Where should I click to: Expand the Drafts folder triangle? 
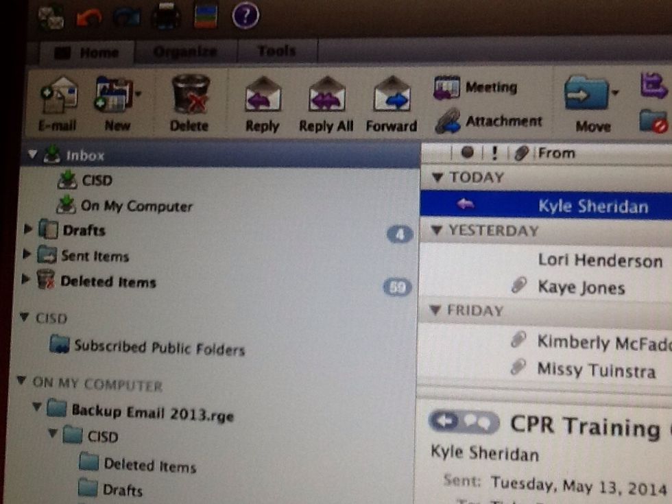pyautogui.click(x=27, y=230)
